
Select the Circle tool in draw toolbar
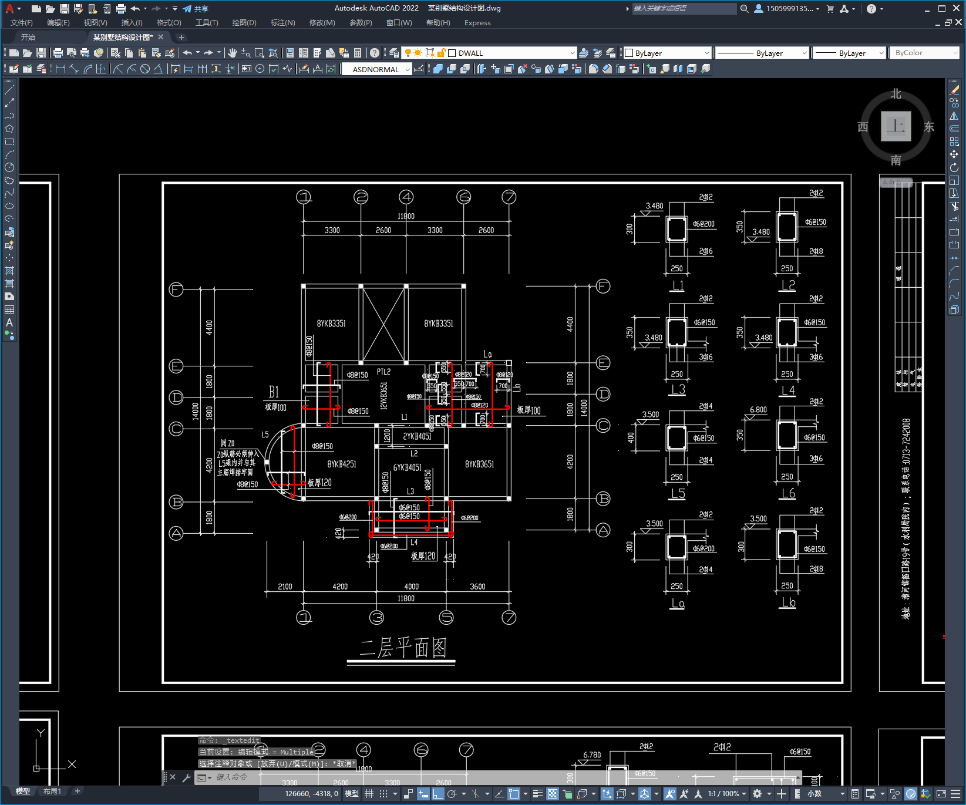click(x=9, y=167)
